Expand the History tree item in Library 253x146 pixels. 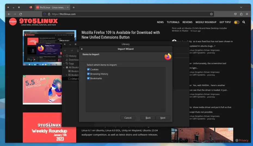pyautogui.click(x=64, y=56)
